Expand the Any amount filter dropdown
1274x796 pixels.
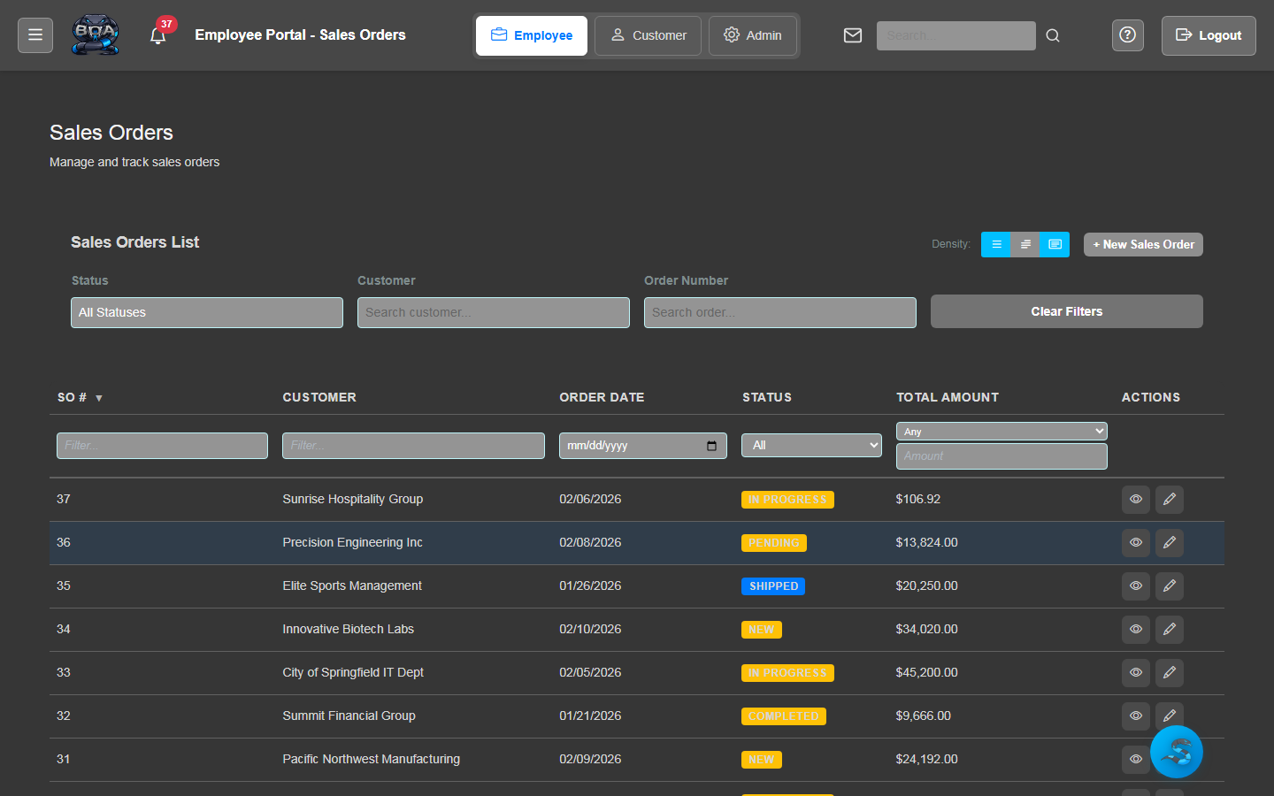click(1001, 431)
